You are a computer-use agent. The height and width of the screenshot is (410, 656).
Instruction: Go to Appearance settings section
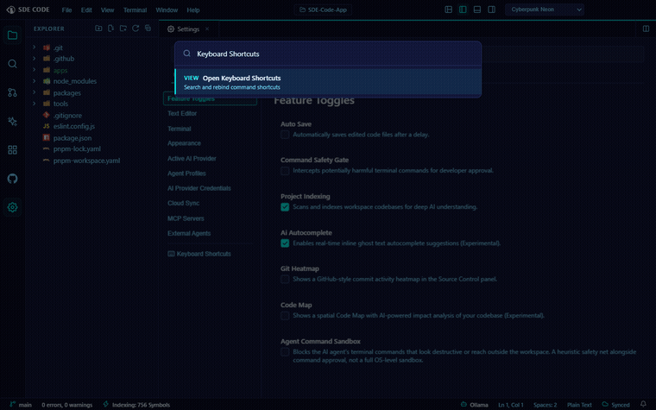pyautogui.click(x=184, y=143)
